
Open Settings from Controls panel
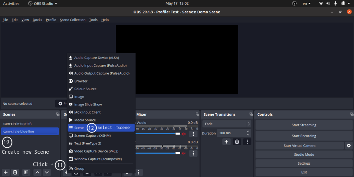tap(304, 164)
